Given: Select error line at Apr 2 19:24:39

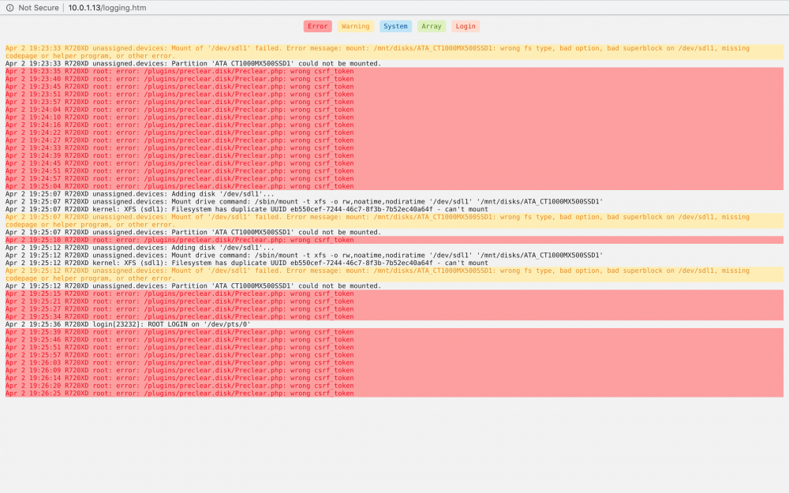Looking at the screenshot, I should tap(394, 155).
